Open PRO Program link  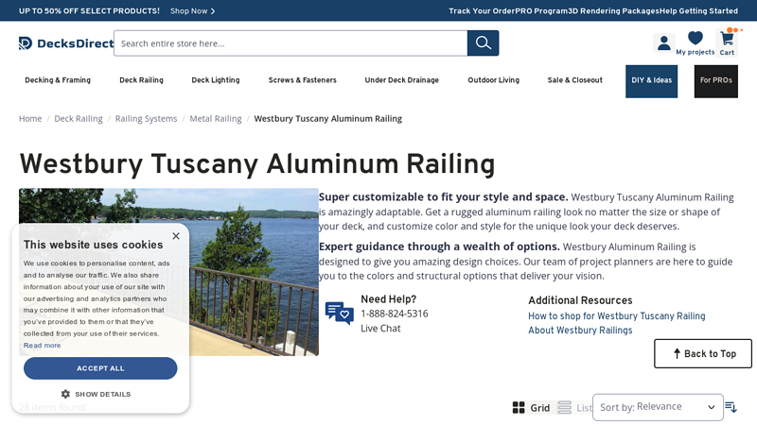click(541, 10)
